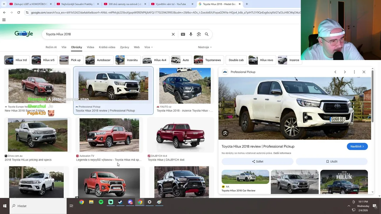The height and width of the screenshot is (214, 381).
Task: Clear the search box with X
Action: point(173,34)
